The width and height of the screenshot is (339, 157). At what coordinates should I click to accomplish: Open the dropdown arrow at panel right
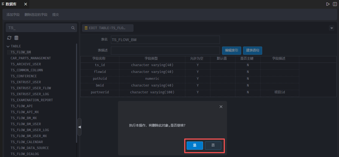[x=332, y=28]
